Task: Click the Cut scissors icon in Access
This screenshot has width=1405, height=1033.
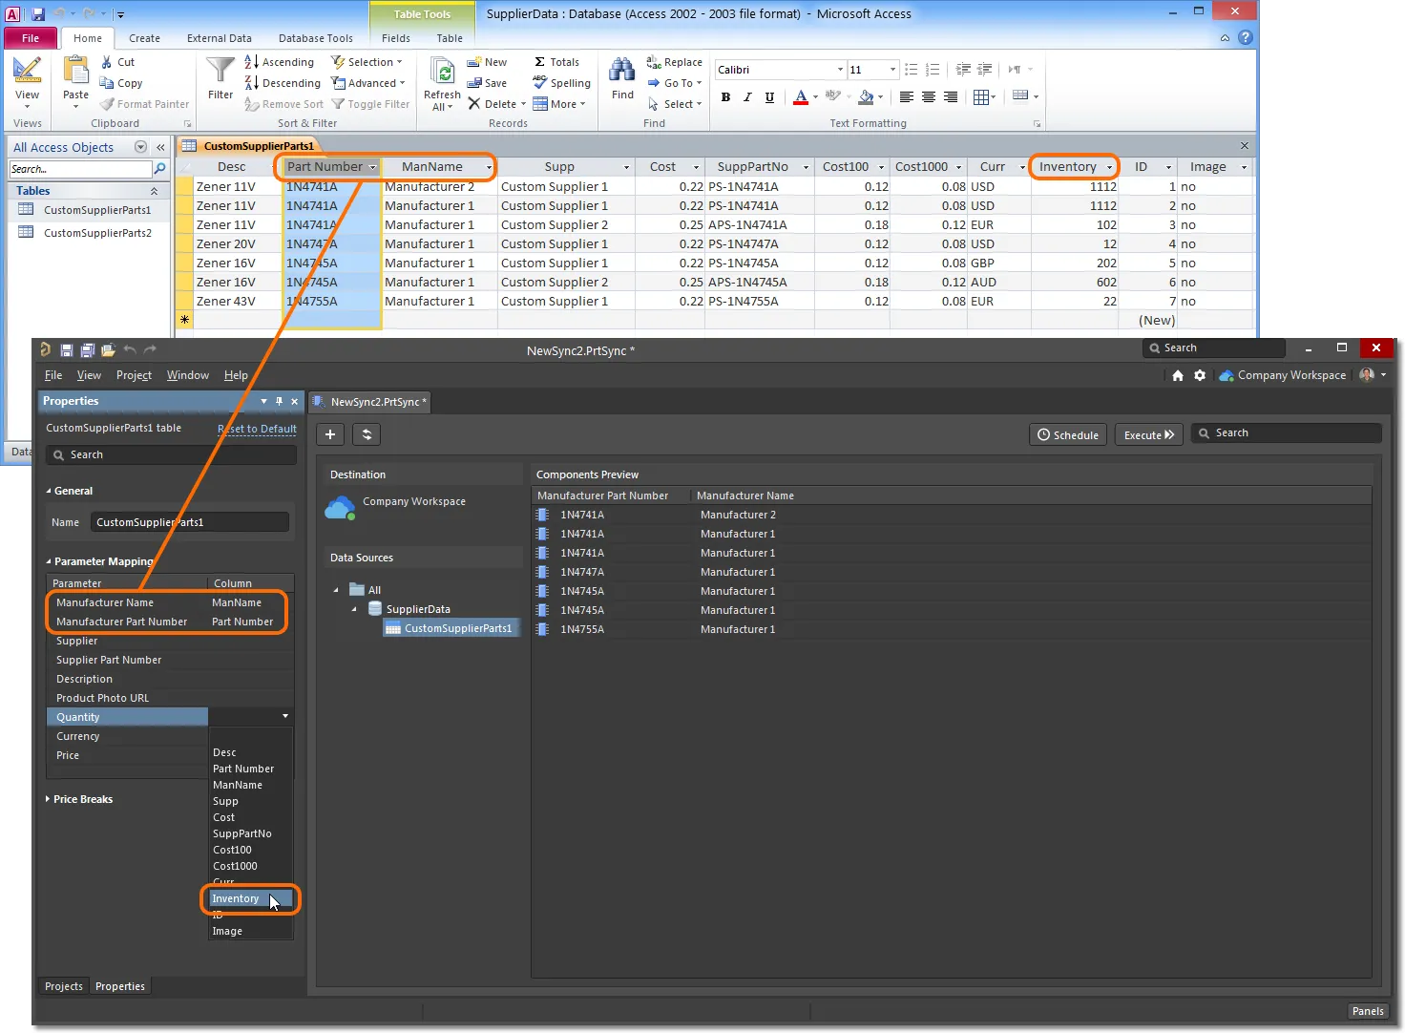Action: 107,62
